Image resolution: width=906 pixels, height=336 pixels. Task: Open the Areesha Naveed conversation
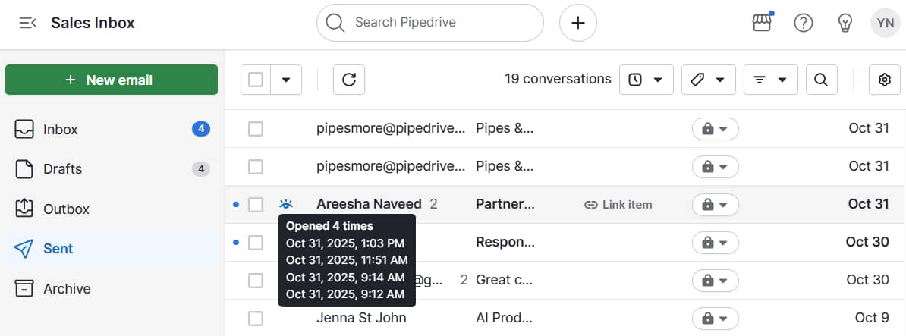click(x=369, y=204)
